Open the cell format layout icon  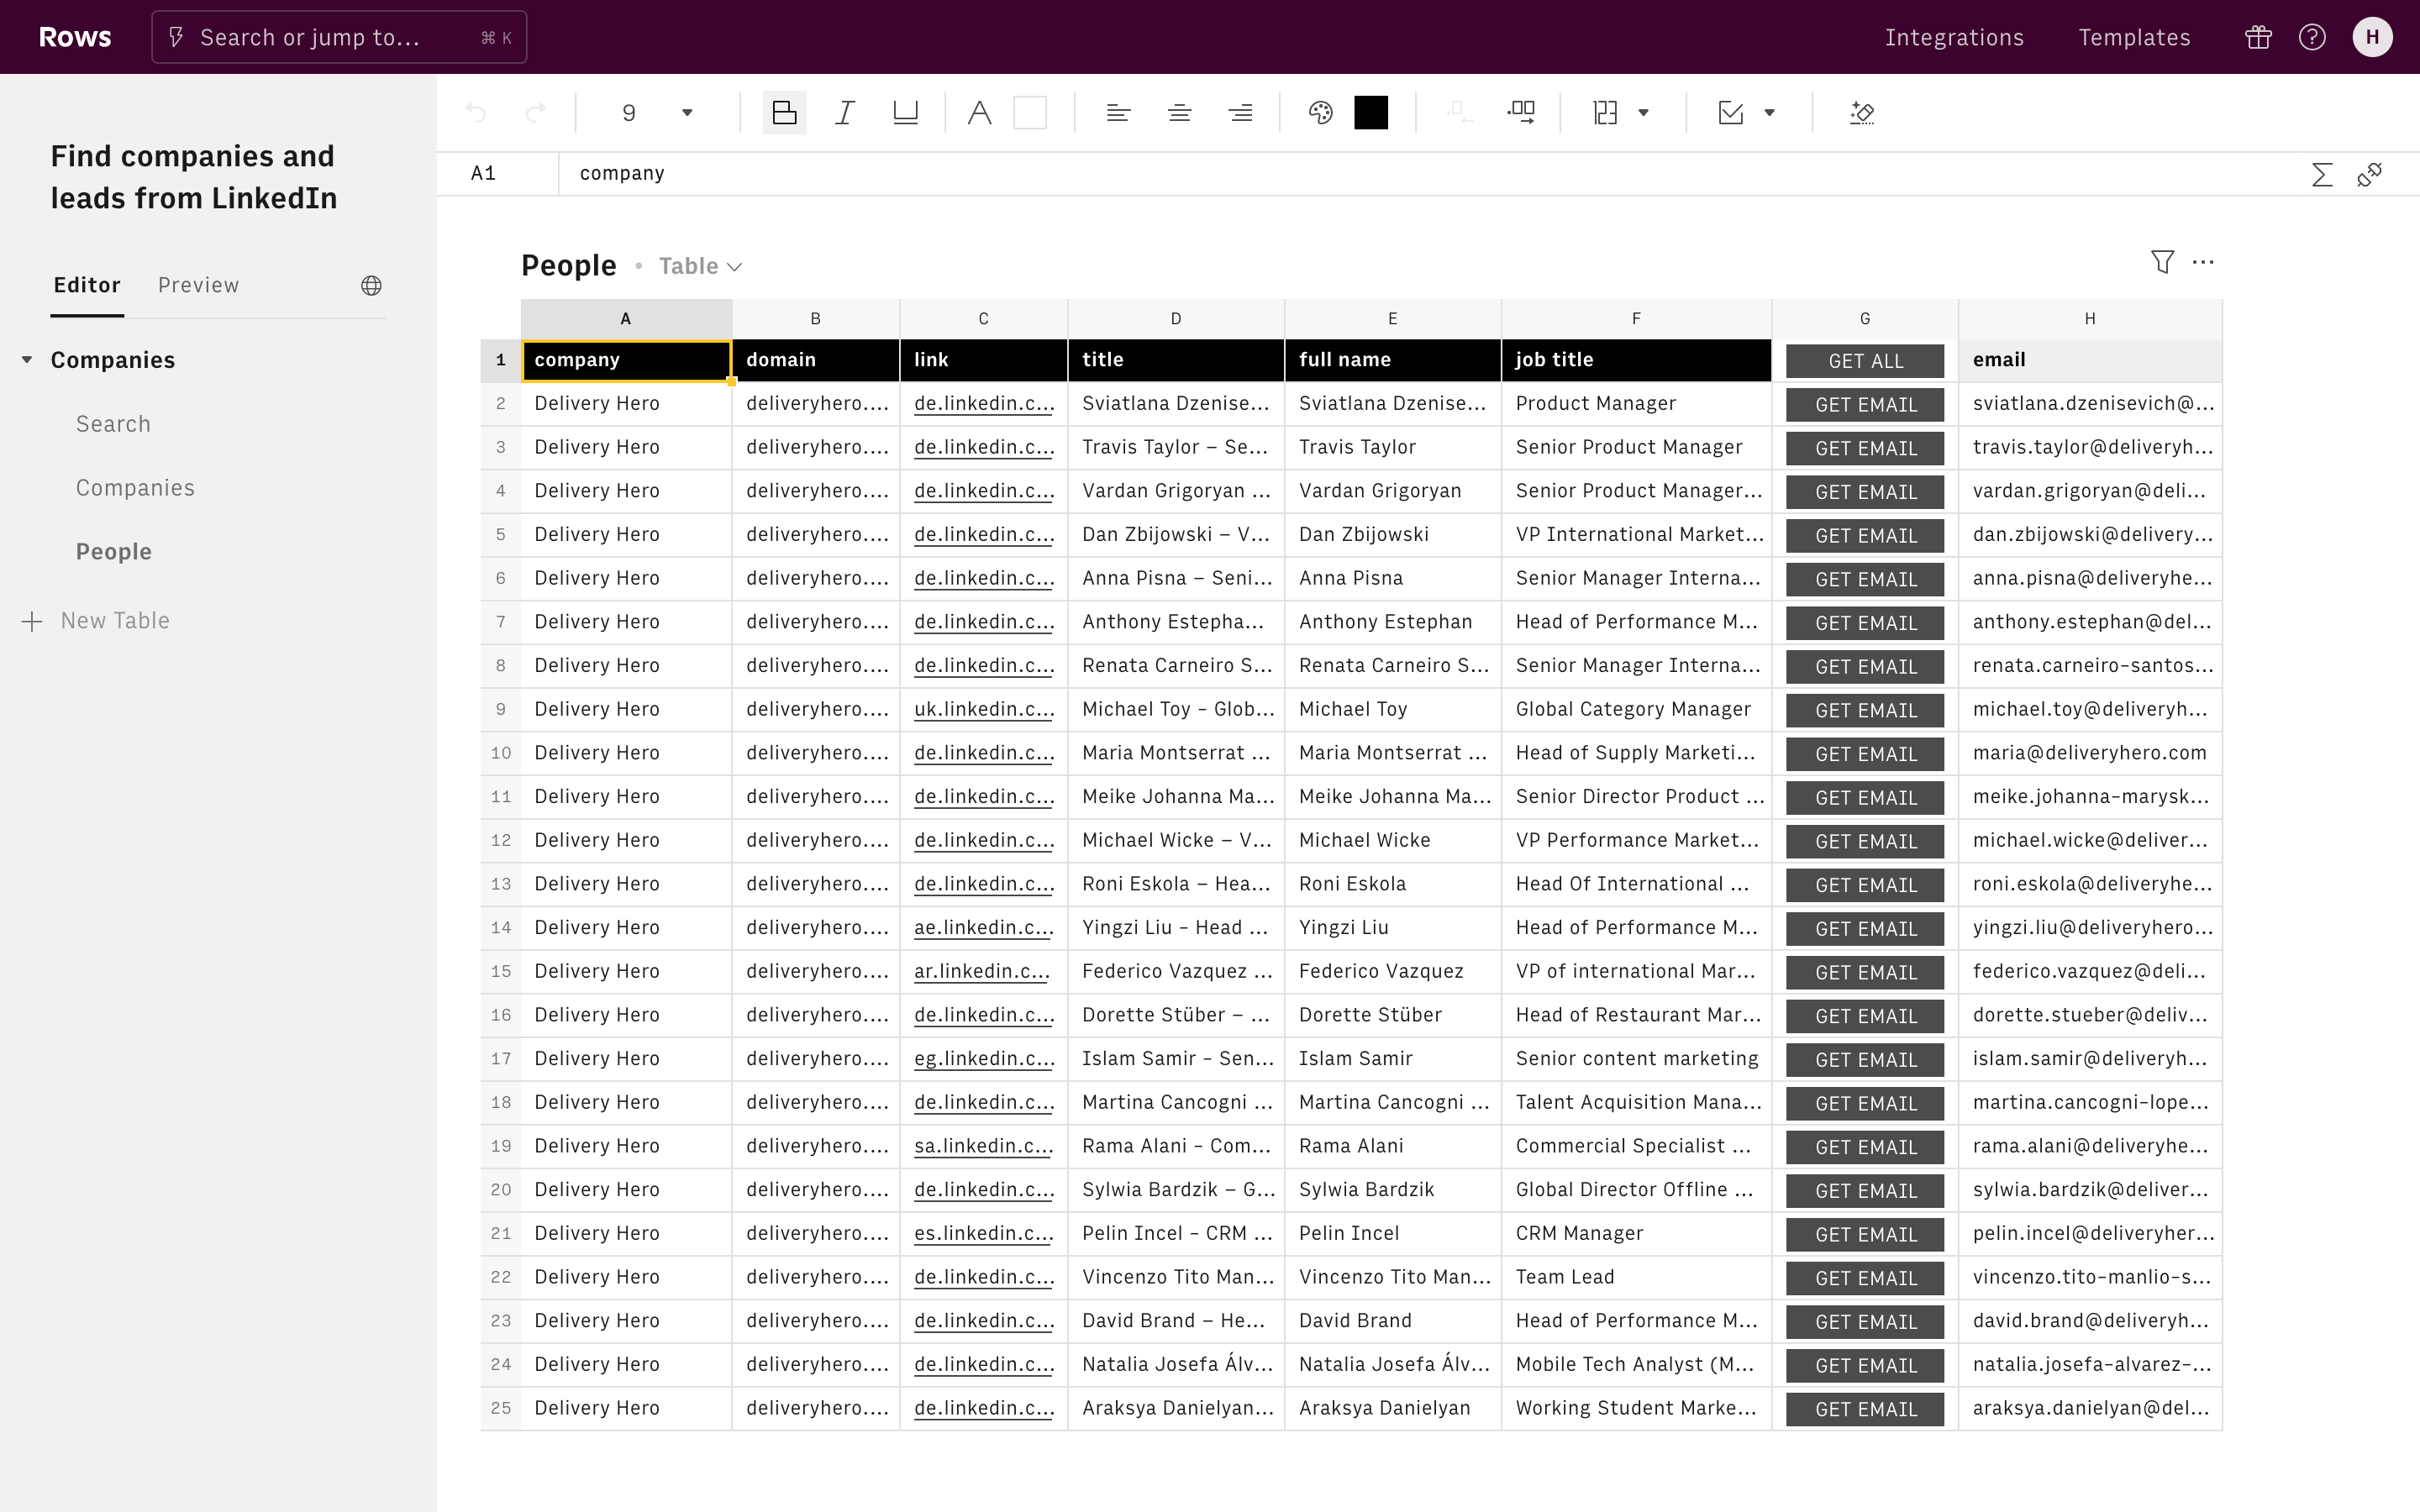point(1605,113)
